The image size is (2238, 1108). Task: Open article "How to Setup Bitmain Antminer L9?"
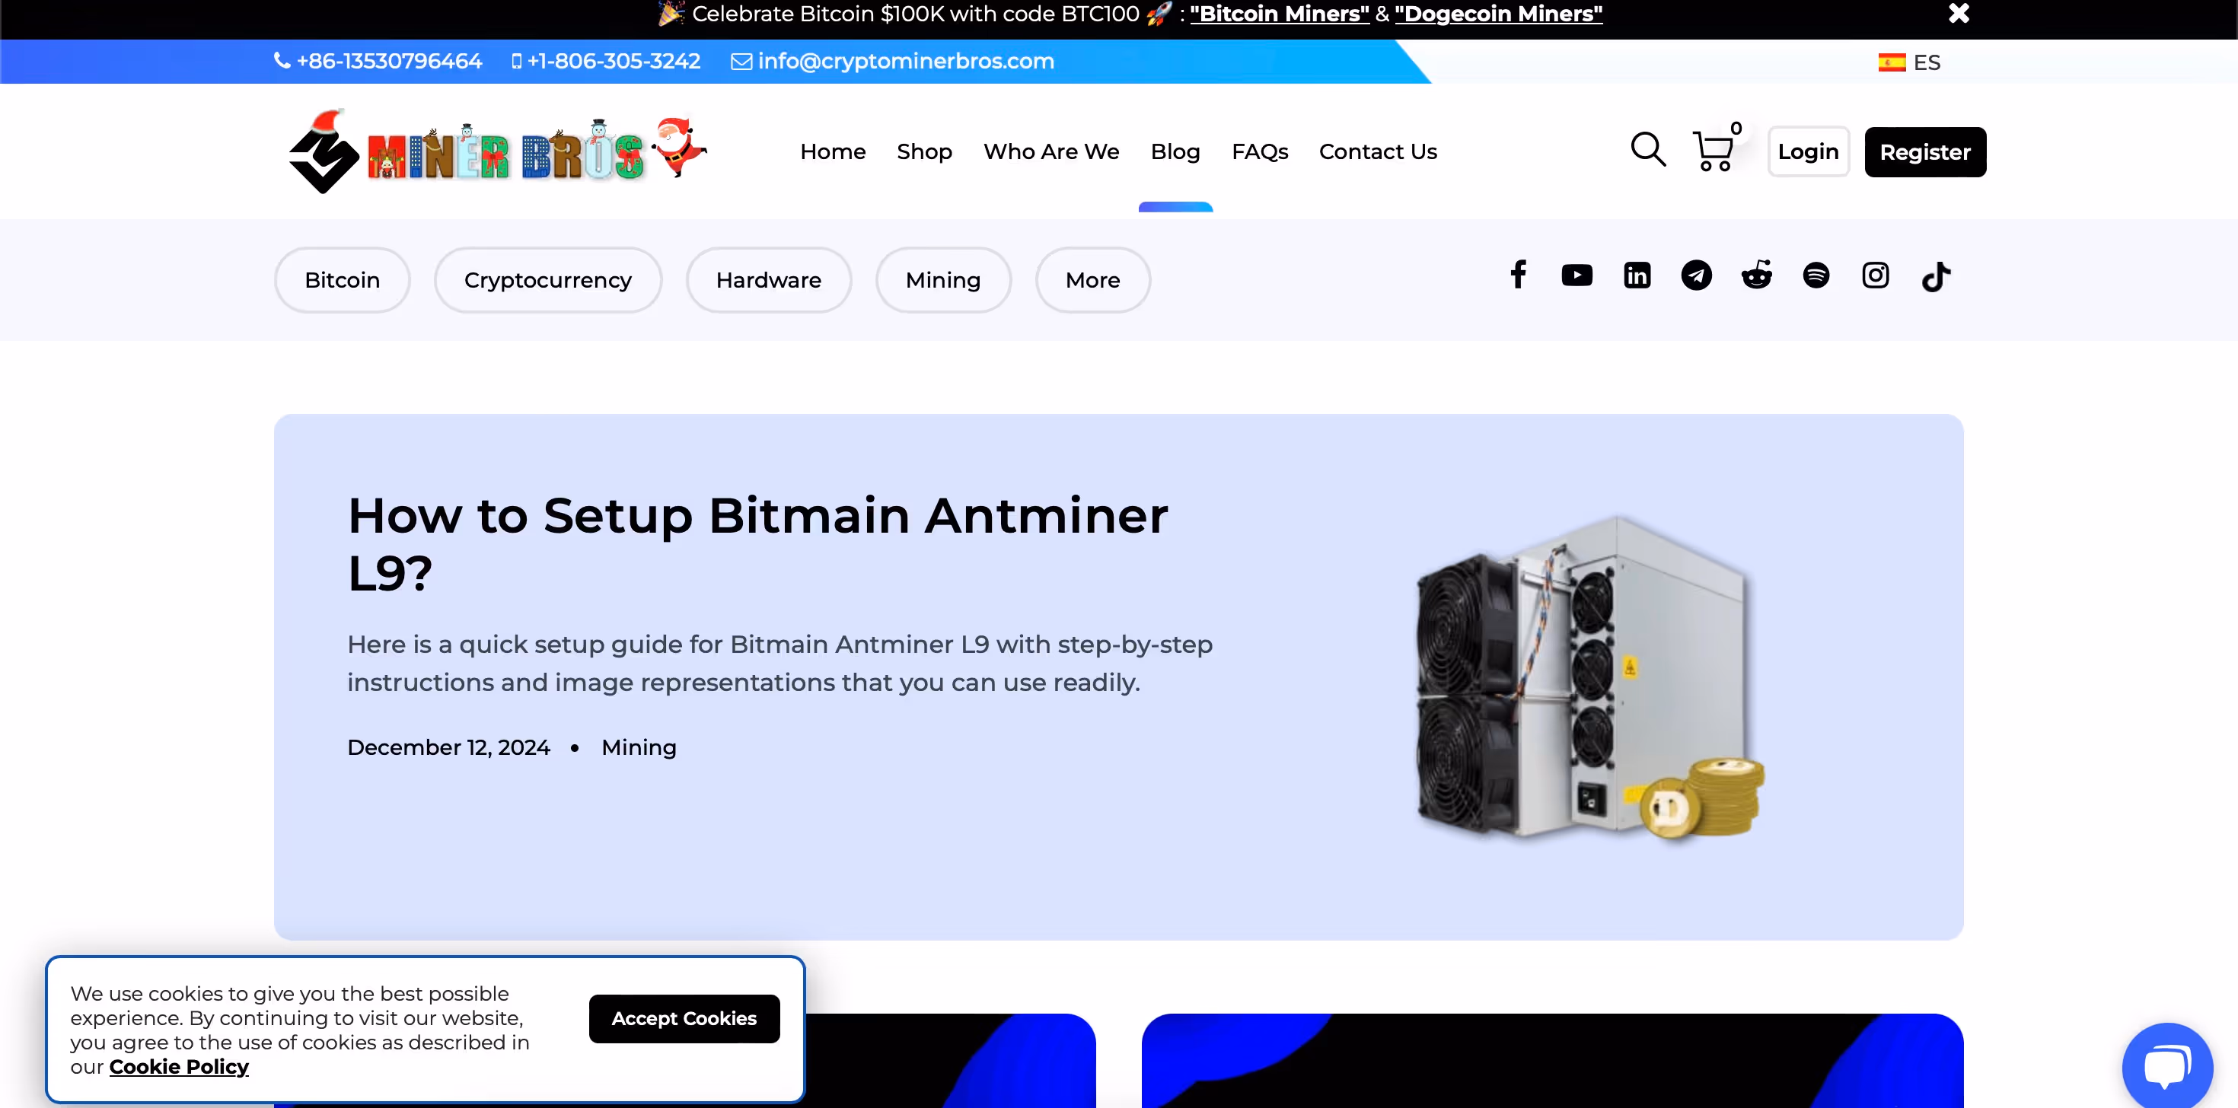(757, 543)
